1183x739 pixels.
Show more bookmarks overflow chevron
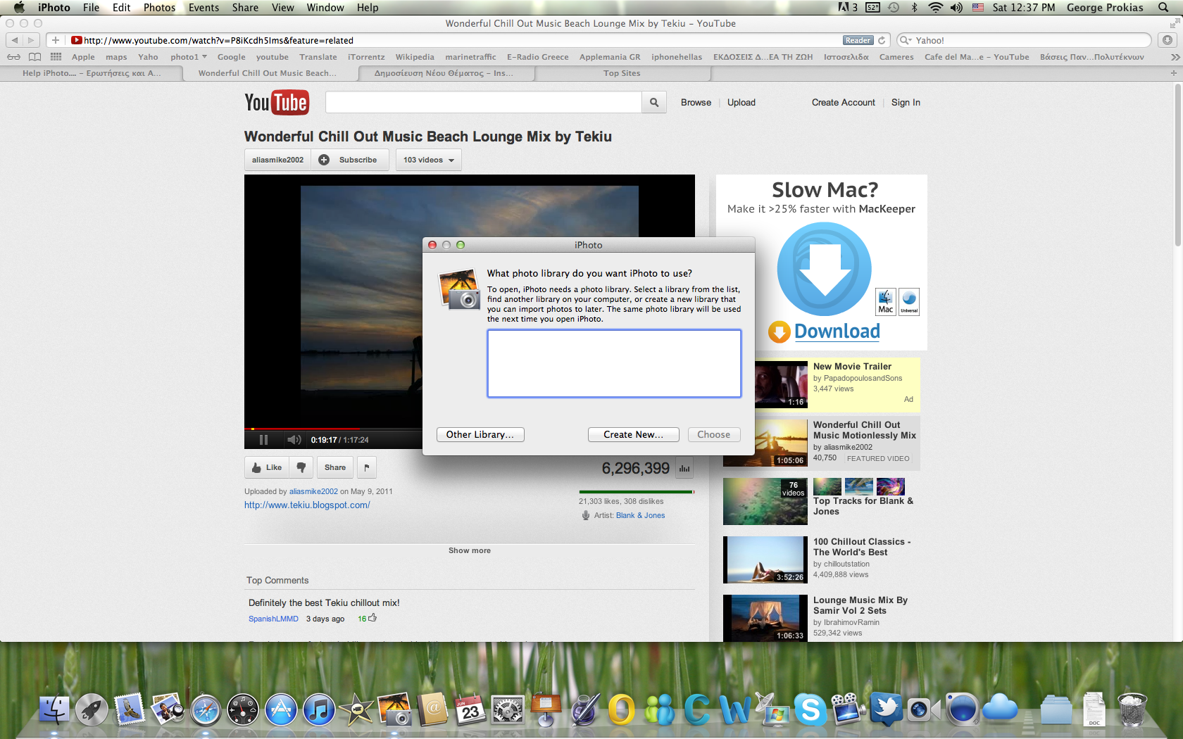(1175, 57)
